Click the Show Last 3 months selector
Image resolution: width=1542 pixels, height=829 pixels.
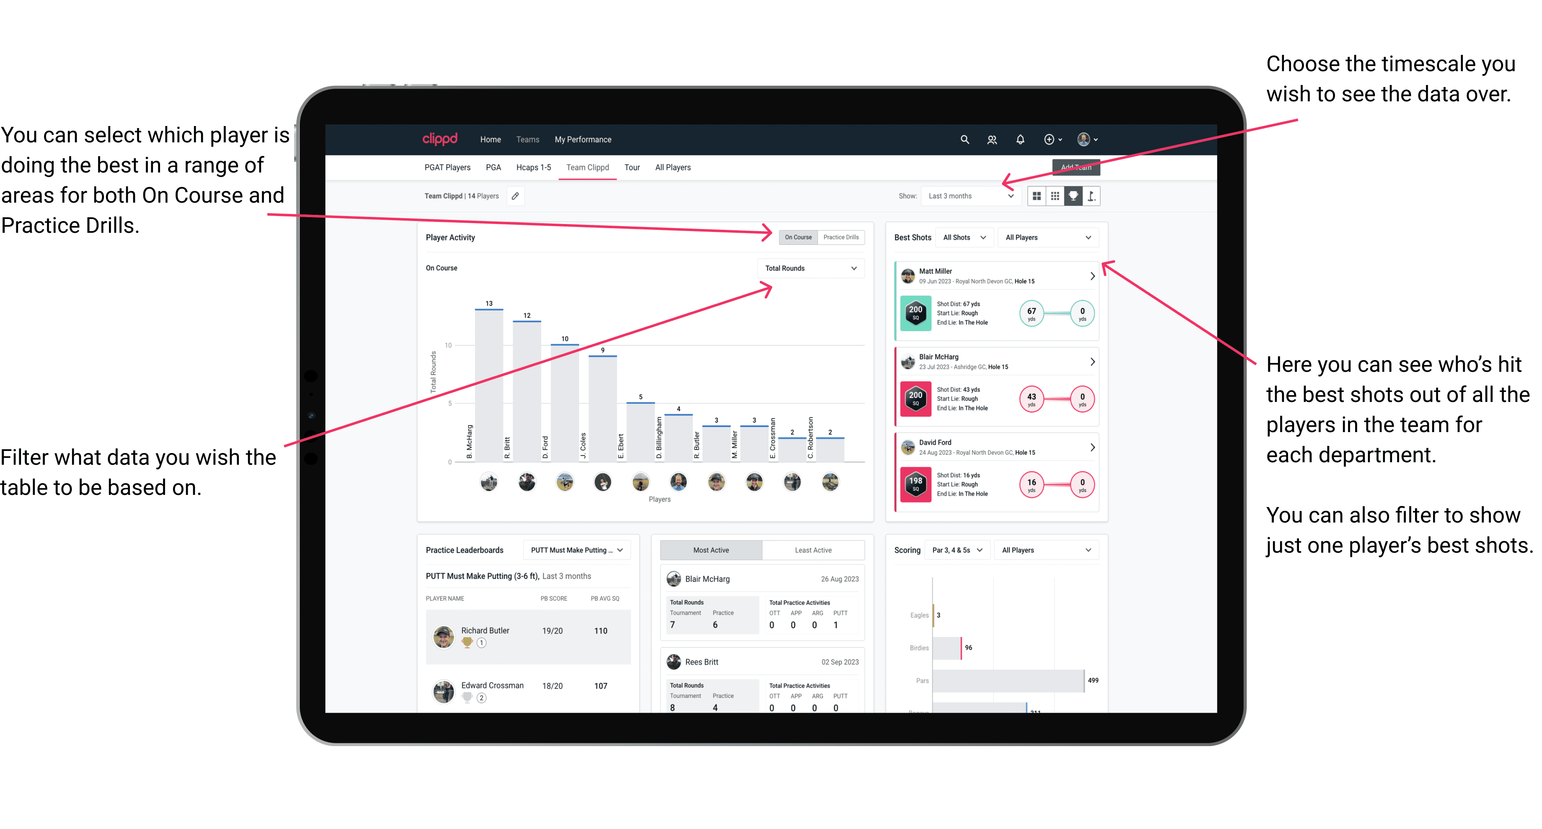[x=971, y=196]
